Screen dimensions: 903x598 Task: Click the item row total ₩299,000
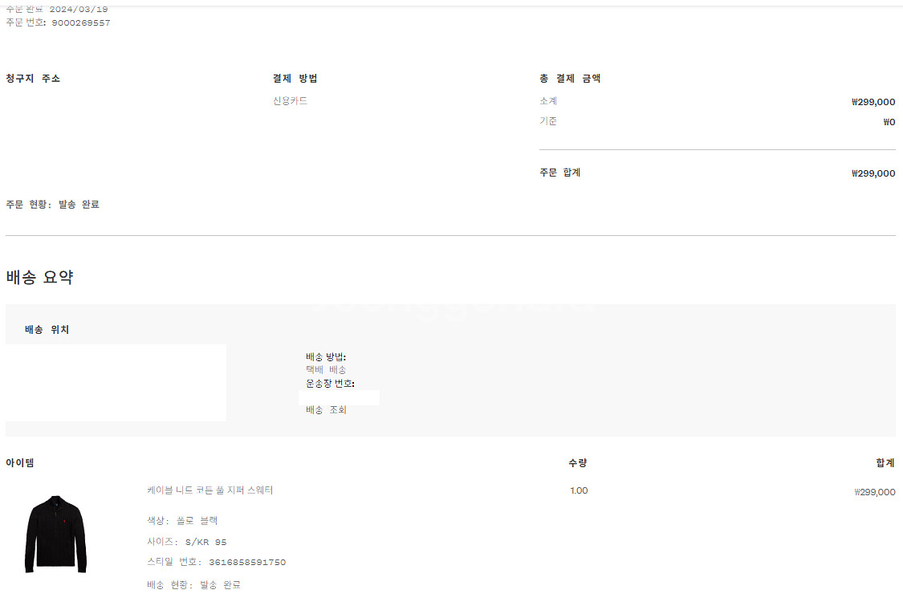(x=875, y=492)
